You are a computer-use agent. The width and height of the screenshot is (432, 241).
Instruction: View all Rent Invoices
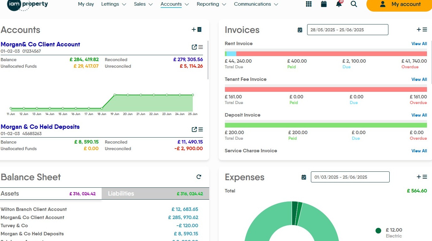(x=419, y=44)
